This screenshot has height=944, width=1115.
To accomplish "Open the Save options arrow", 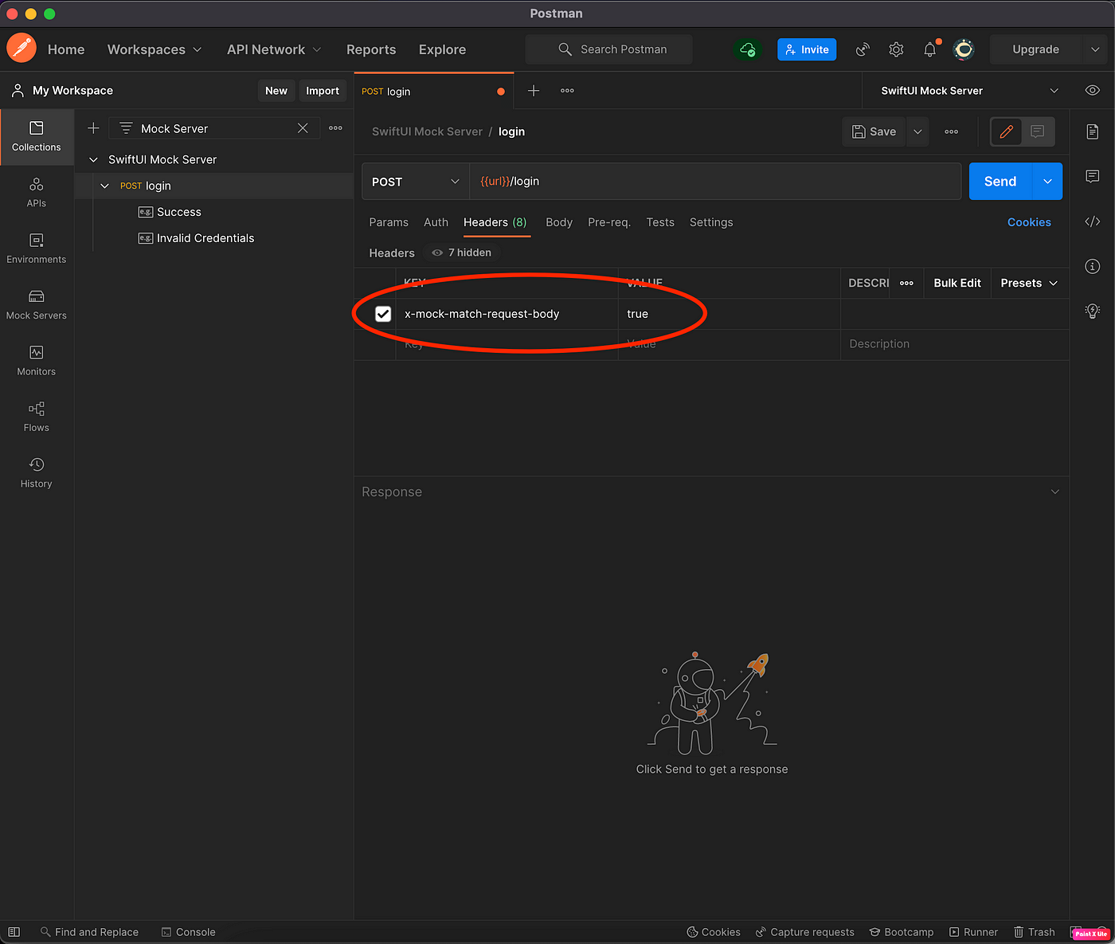I will [917, 131].
